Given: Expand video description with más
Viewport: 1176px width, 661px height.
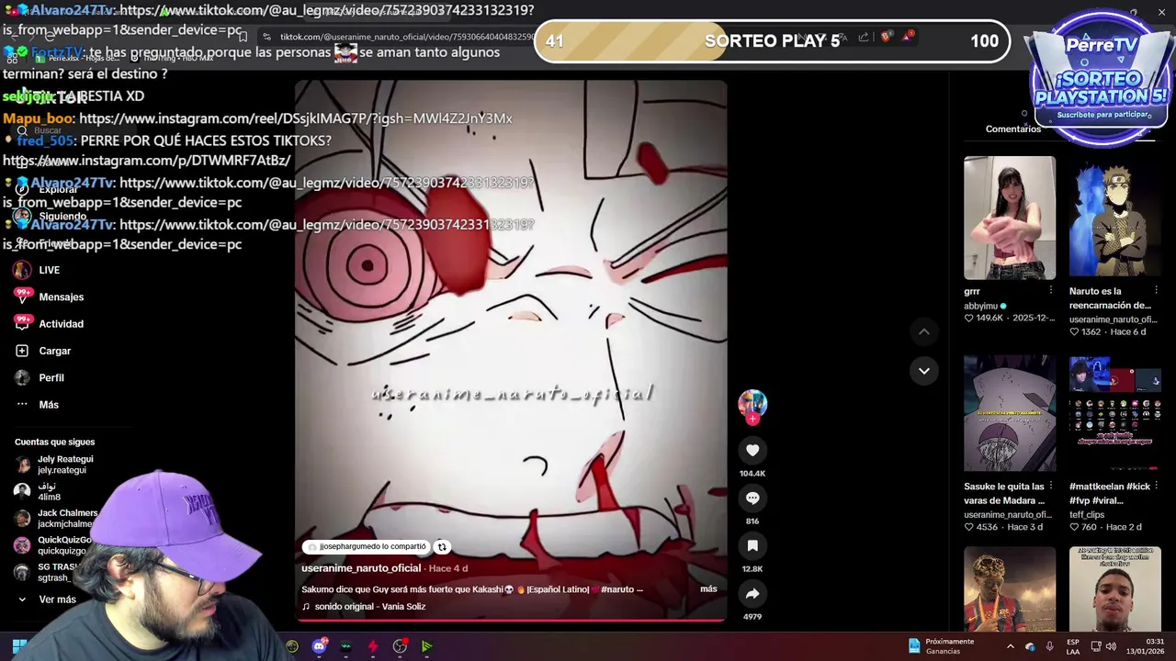Looking at the screenshot, I should pyautogui.click(x=708, y=588).
